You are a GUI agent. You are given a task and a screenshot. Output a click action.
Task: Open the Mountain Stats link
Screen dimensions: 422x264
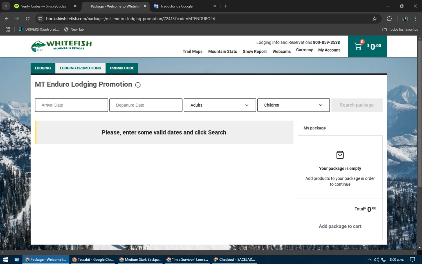click(x=223, y=52)
